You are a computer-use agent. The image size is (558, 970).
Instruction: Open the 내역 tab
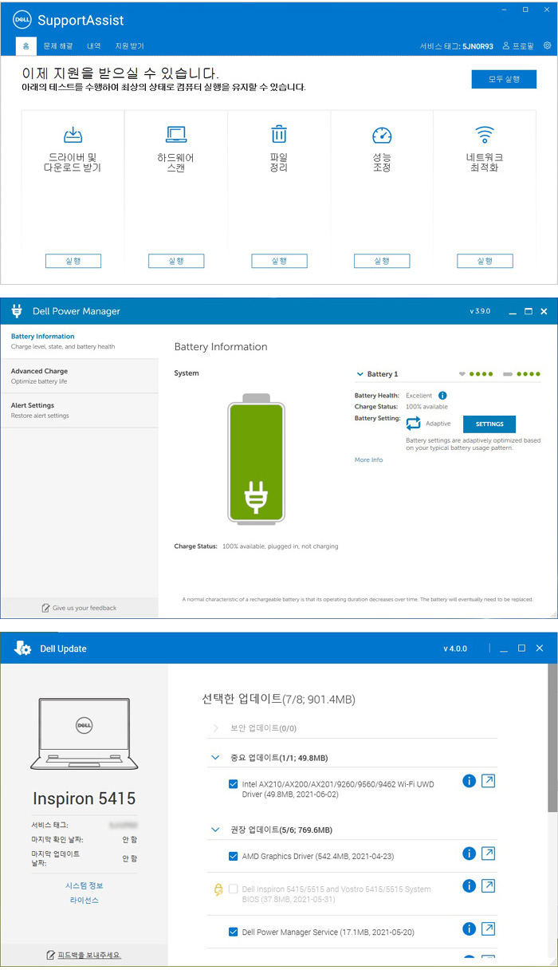pyautogui.click(x=94, y=46)
